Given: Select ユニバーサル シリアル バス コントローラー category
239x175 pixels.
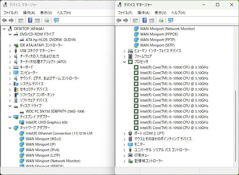Looking at the screenshot, I should 162,150.
